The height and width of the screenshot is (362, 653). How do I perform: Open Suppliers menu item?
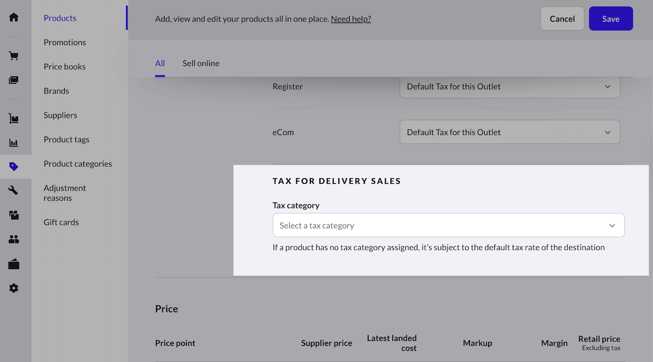[60, 115]
